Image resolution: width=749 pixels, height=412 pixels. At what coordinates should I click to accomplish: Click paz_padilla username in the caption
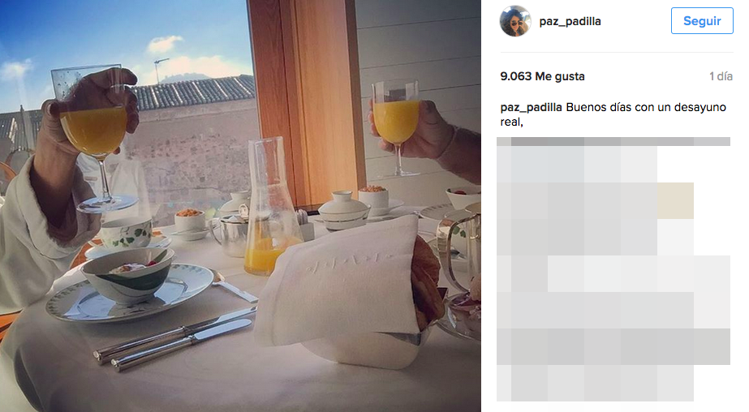tap(531, 107)
